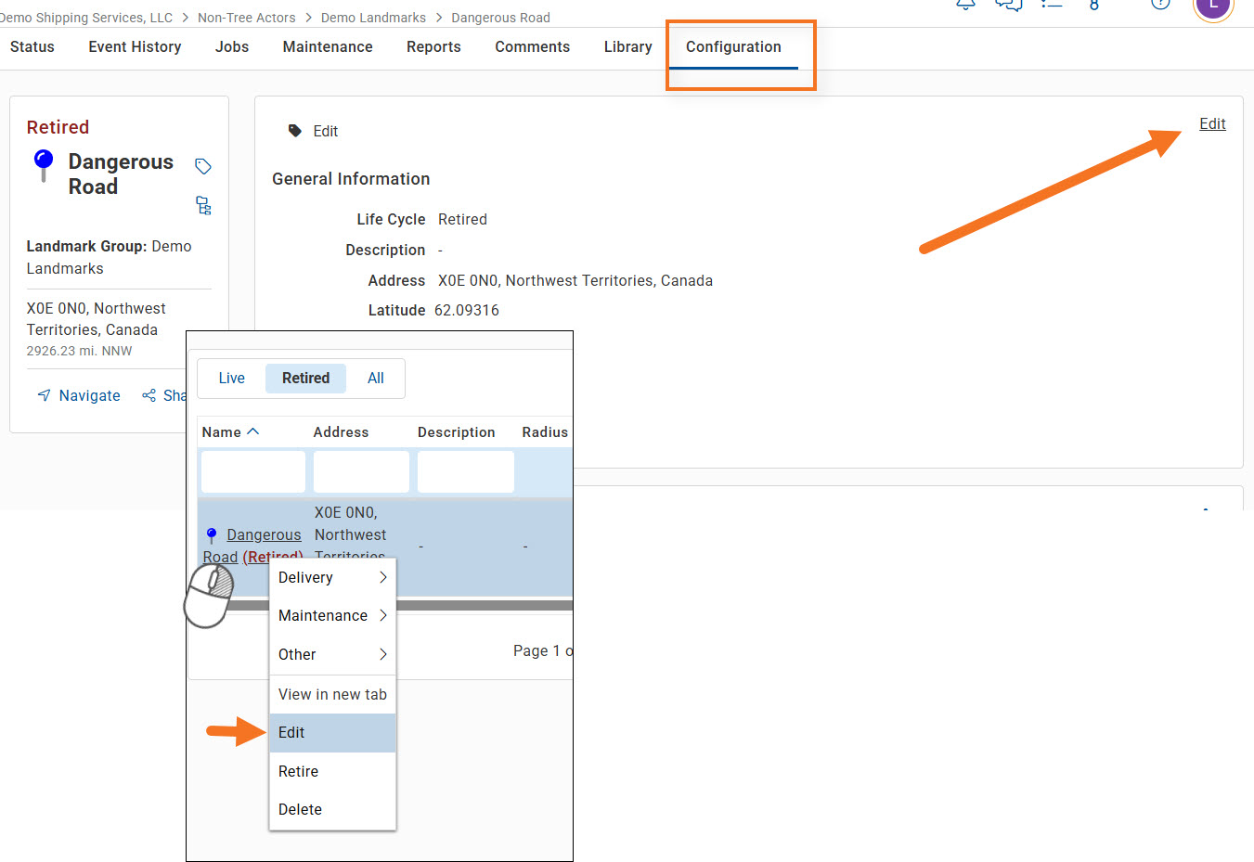Click the Non-Tree Actors breadcrumb
1254x862 pixels.
click(x=247, y=18)
